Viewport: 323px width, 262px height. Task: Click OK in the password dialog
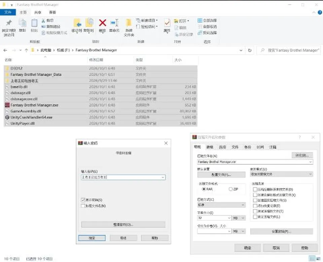[92, 238]
